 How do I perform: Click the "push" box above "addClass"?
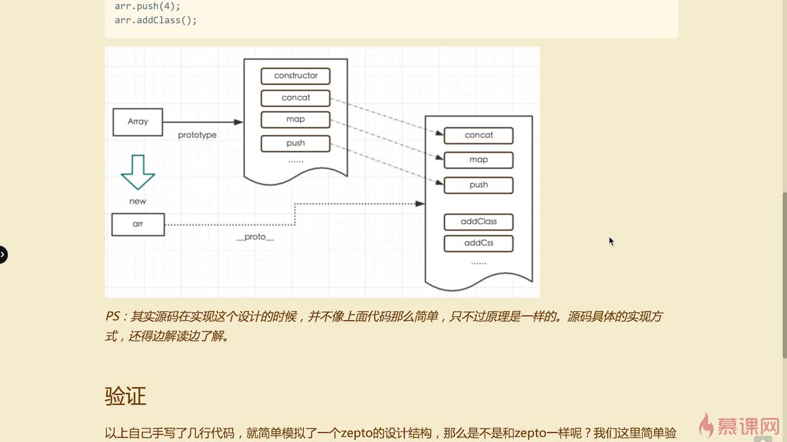tap(478, 185)
